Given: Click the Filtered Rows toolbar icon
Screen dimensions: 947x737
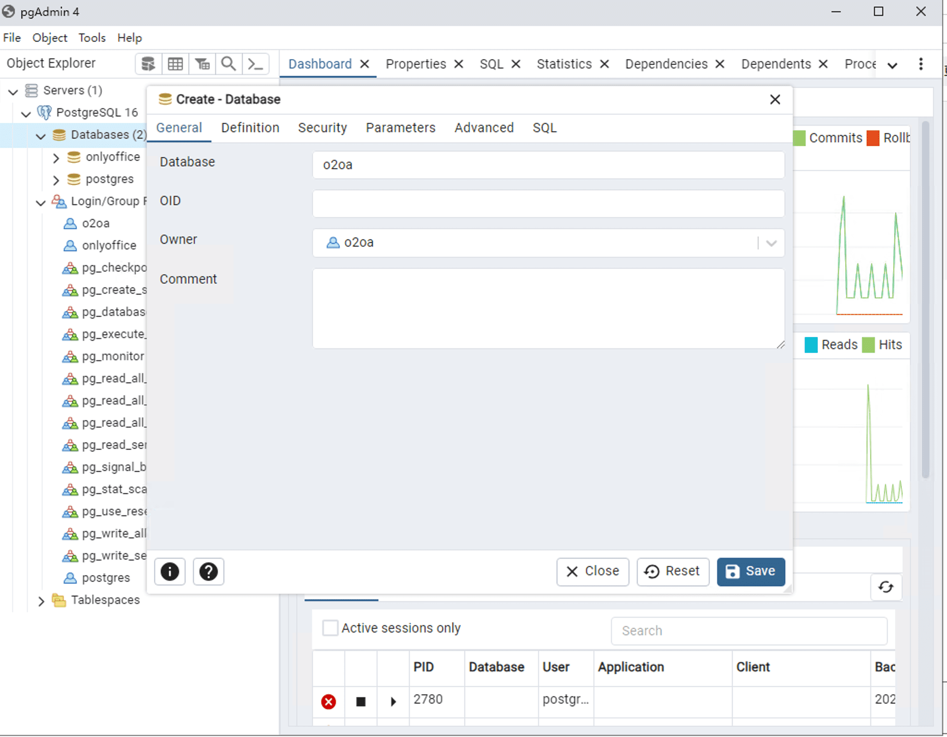Looking at the screenshot, I should 202,64.
